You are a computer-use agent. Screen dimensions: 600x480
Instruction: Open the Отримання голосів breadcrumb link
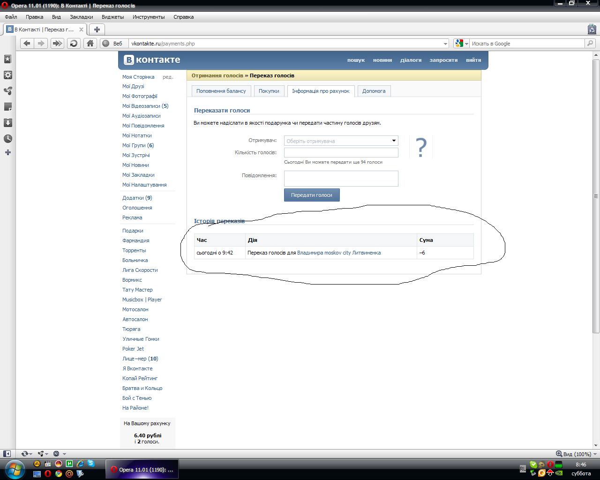[217, 75]
